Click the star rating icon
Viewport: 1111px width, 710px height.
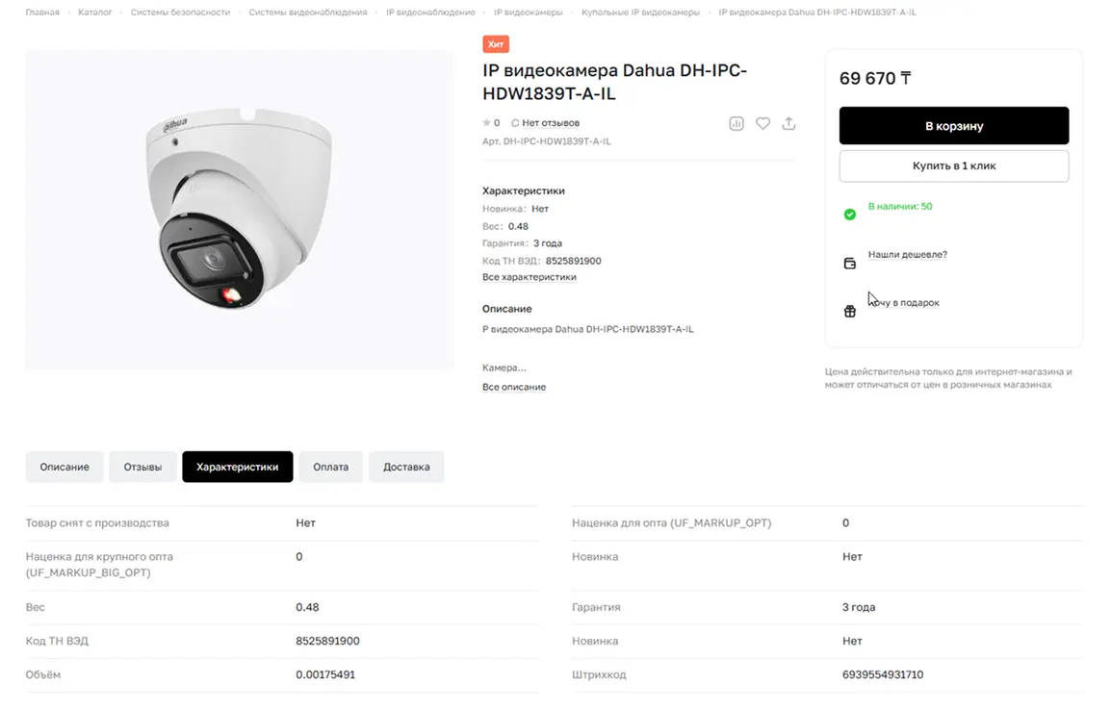point(486,123)
